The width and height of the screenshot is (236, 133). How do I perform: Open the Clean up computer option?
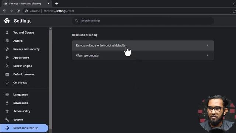143,55
